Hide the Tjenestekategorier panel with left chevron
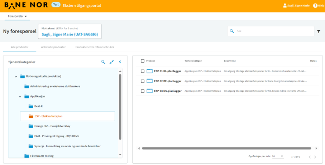 click(120, 62)
